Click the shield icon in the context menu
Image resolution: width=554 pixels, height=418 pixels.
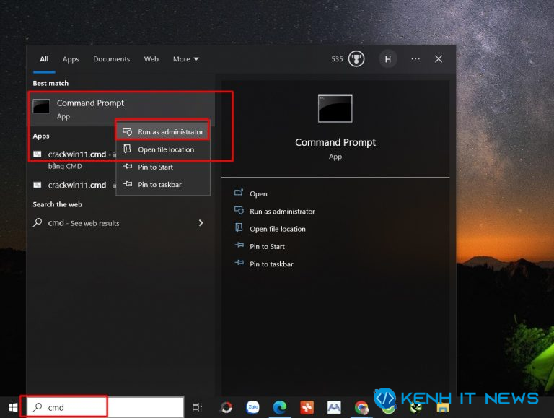pyautogui.click(x=127, y=131)
